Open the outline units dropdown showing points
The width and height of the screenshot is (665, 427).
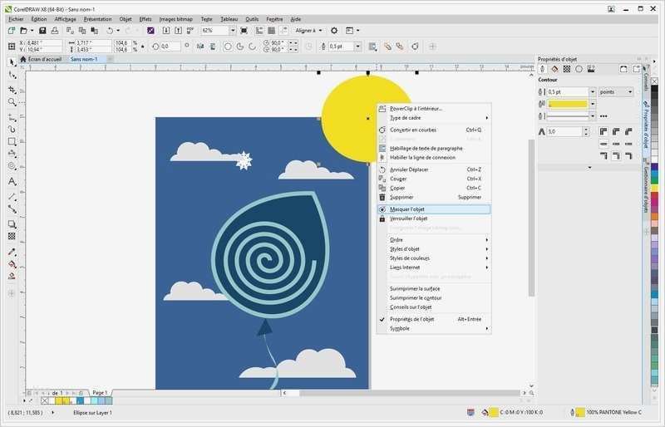(615, 92)
